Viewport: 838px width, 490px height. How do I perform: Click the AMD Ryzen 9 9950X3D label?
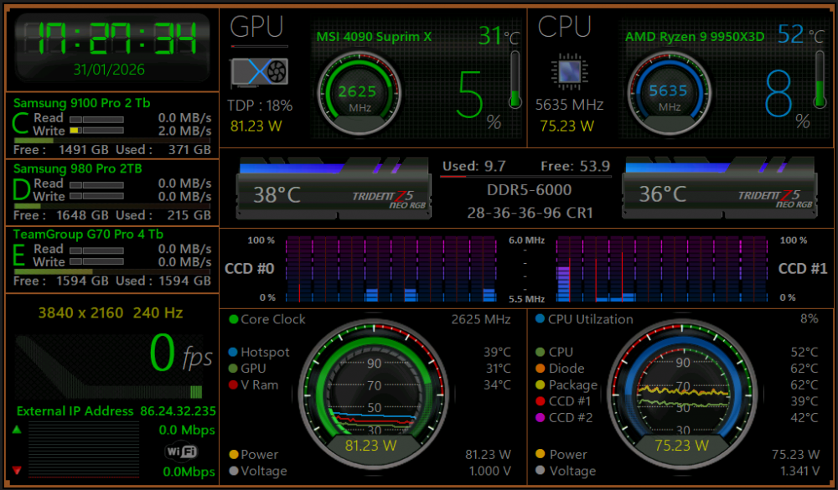tap(696, 37)
